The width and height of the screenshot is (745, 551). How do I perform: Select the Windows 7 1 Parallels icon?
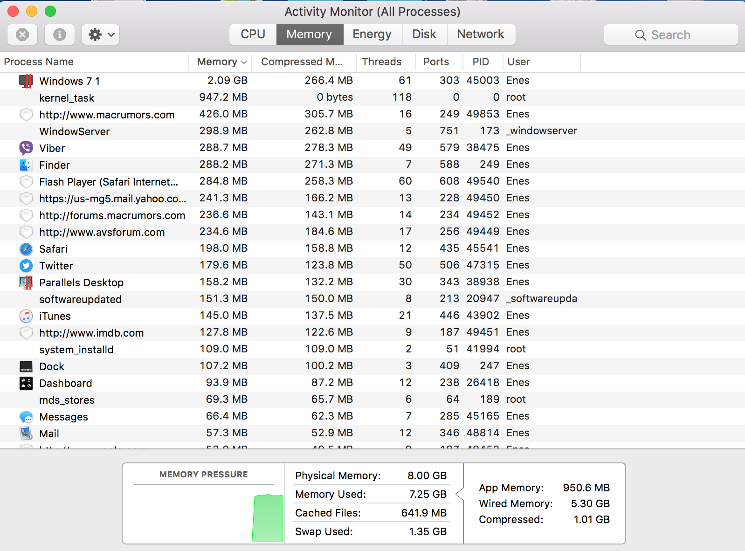tap(26, 81)
